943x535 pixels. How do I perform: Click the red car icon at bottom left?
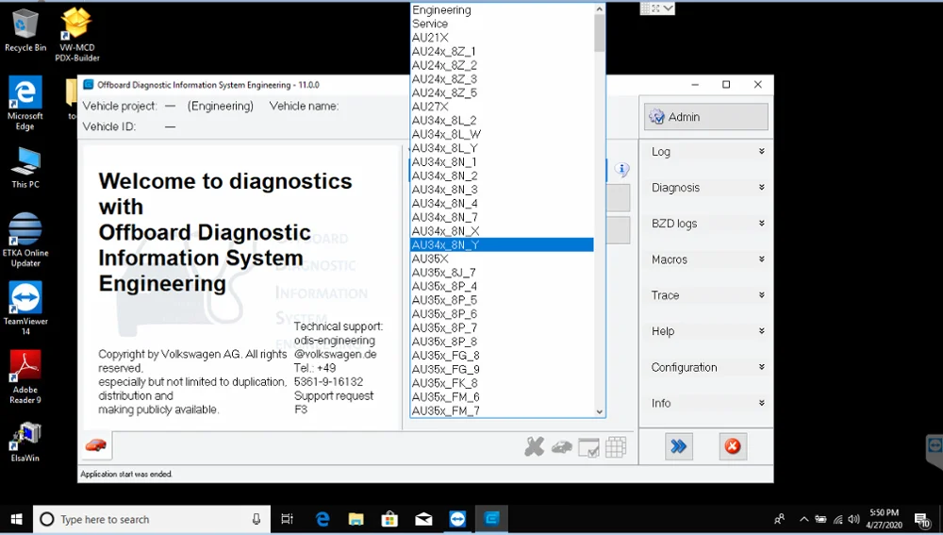(x=95, y=446)
